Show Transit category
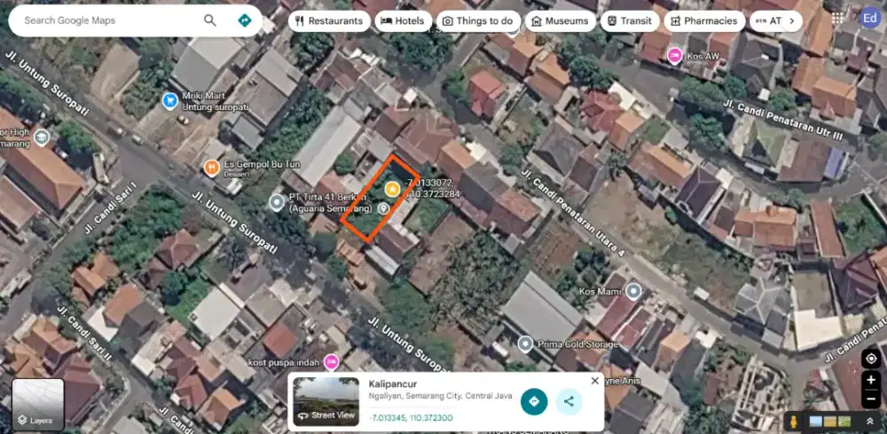Viewport: 887px width, 434px height. click(x=630, y=21)
